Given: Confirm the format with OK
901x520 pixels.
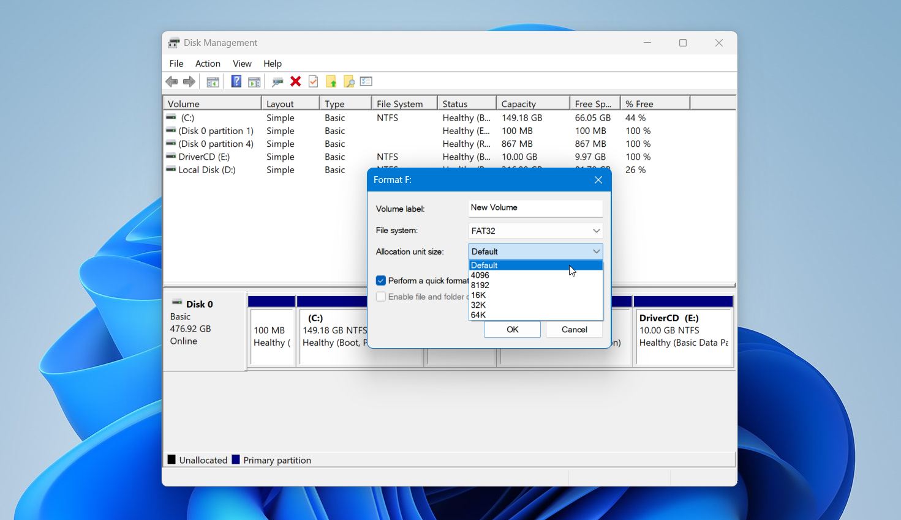Looking at the screenshot, I should pyautogui.click(x=512, y=330).
